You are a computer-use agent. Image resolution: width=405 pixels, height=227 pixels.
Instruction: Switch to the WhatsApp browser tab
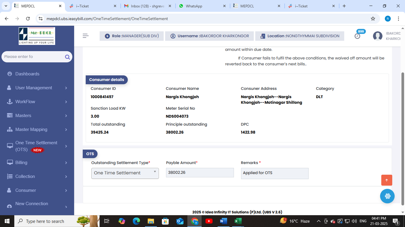[x=202, y=6]
